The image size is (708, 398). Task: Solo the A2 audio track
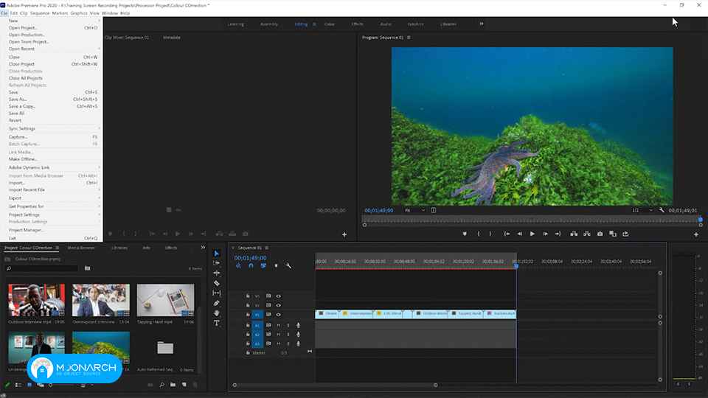pyautogui.click(x=288, y=335)
